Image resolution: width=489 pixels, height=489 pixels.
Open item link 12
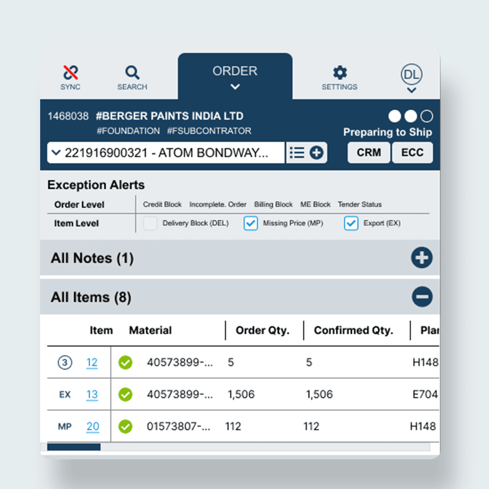pyautogui.click(x=92, y=362)
